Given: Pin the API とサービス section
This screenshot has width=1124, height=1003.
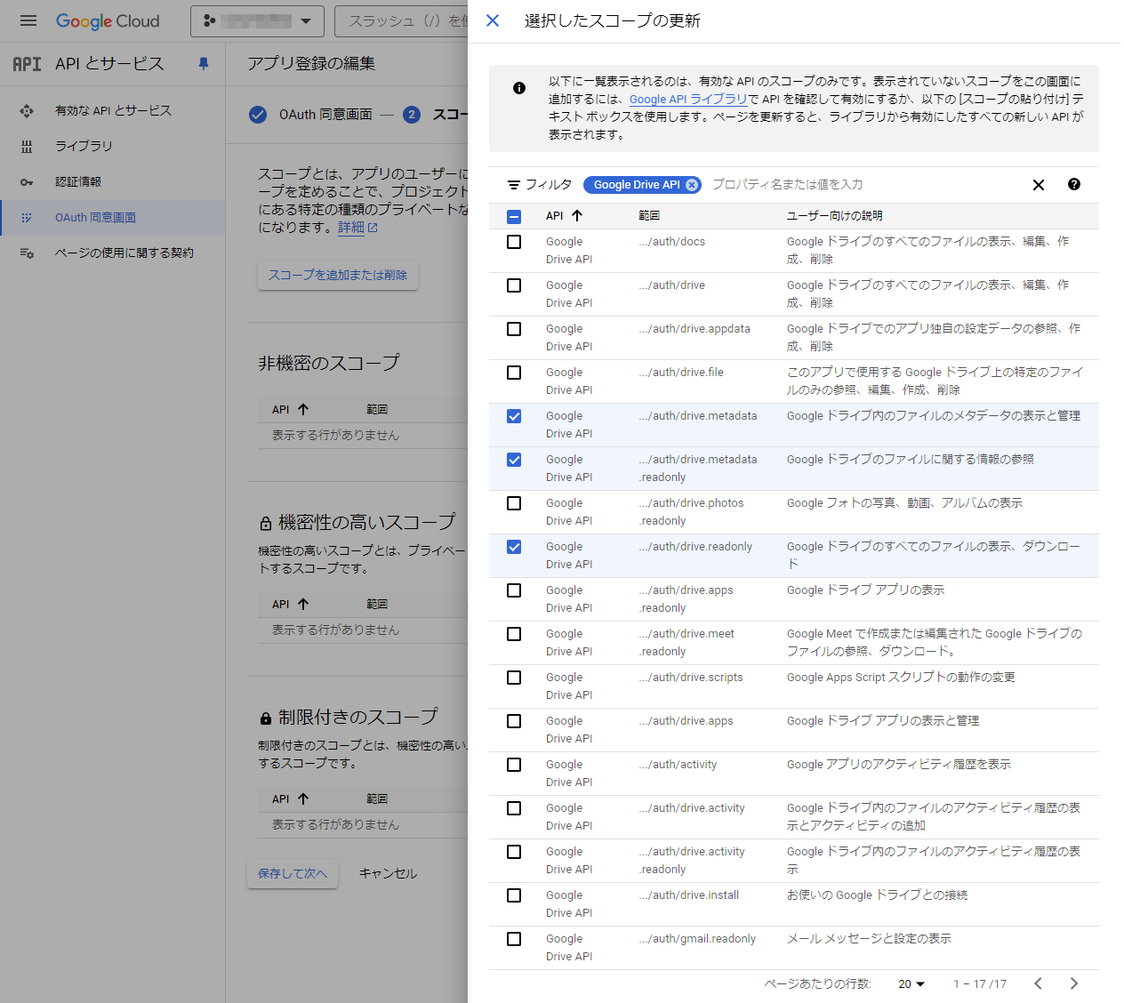Looking at the screenshot, I should click(x=204, y=64).
